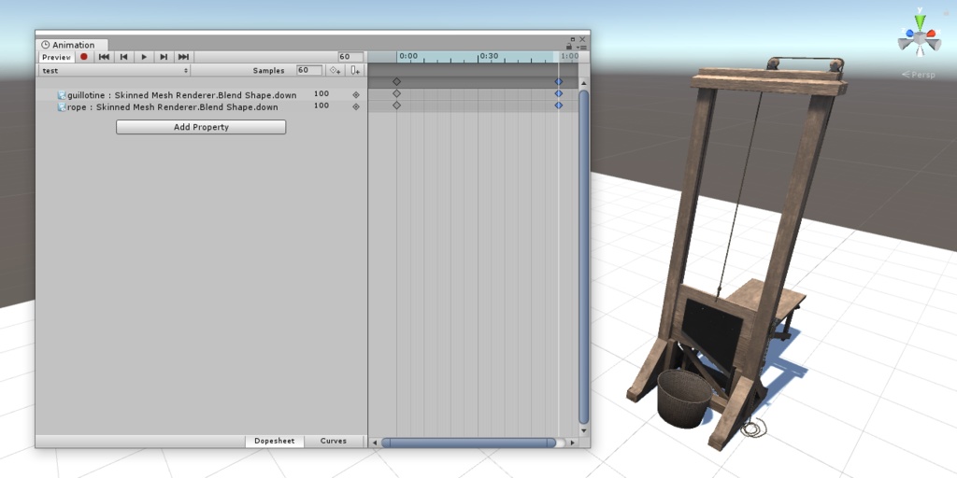957x478 pixels.
Task: Click the Add Property button
Action: 201,127
